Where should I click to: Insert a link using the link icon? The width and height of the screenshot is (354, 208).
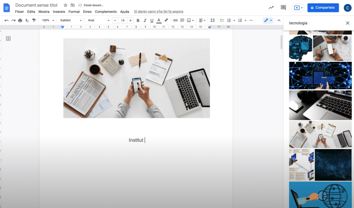[175, 20]
